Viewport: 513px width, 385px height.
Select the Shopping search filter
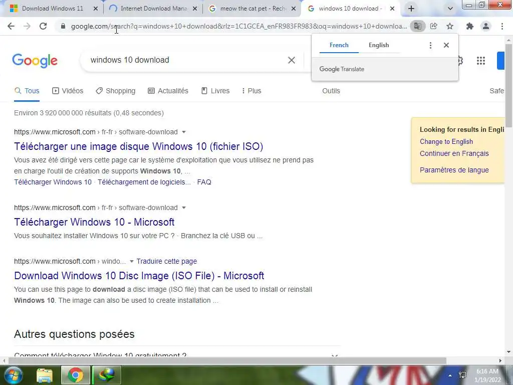(x=116, y=91)
